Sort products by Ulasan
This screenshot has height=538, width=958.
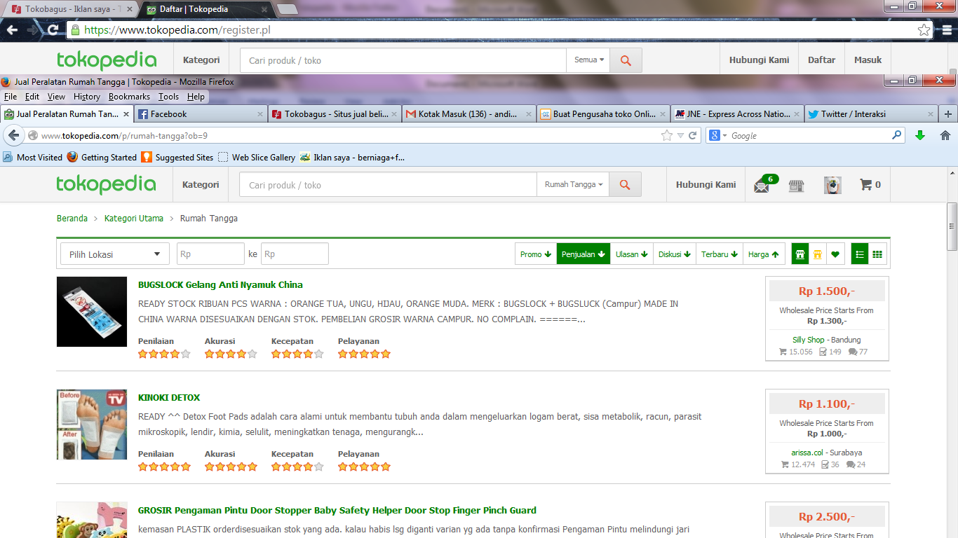(632, 254)
